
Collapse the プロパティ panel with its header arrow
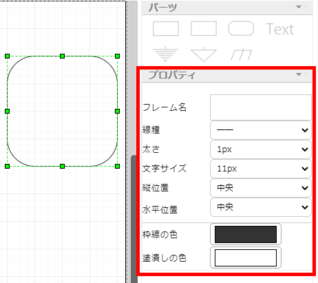pyautogui.click(x=299, y=74)
